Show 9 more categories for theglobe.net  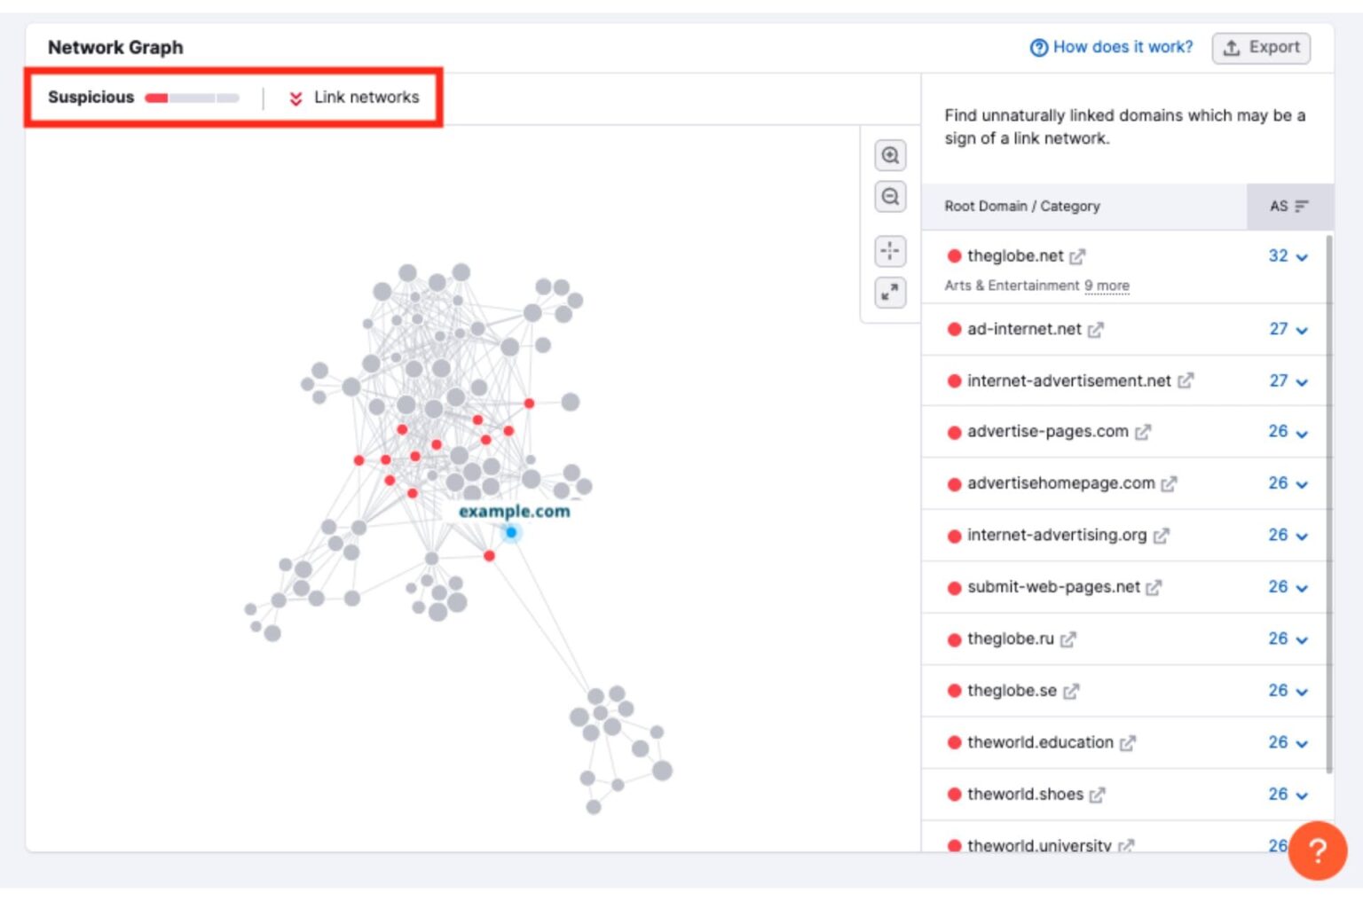(x=1107, y=286)
